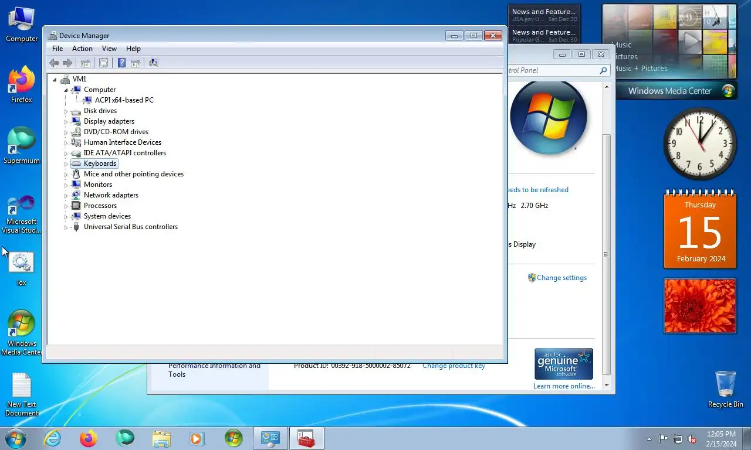This screenshot has height=450, width=751.
Task: Click the Control Panel search magnifier icon
Action: (603, 70)
